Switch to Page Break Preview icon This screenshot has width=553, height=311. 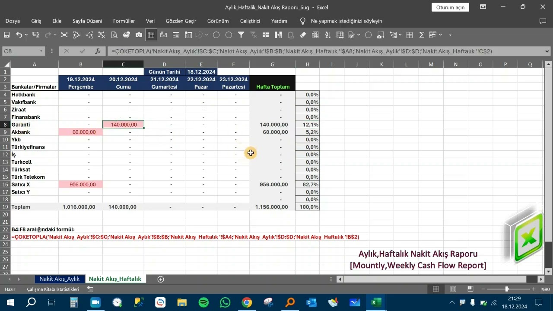470,289
